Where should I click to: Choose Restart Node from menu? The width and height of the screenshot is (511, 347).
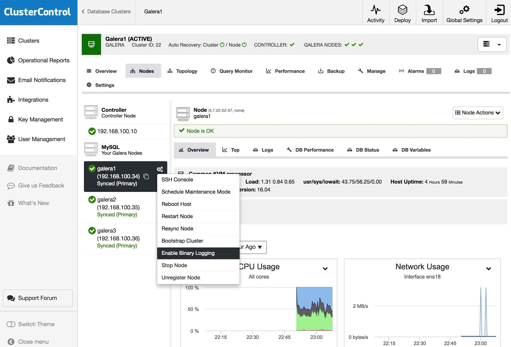coord(198,216)
